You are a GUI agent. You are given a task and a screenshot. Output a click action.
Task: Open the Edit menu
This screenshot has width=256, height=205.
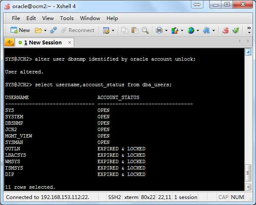(x=31, y=18)
